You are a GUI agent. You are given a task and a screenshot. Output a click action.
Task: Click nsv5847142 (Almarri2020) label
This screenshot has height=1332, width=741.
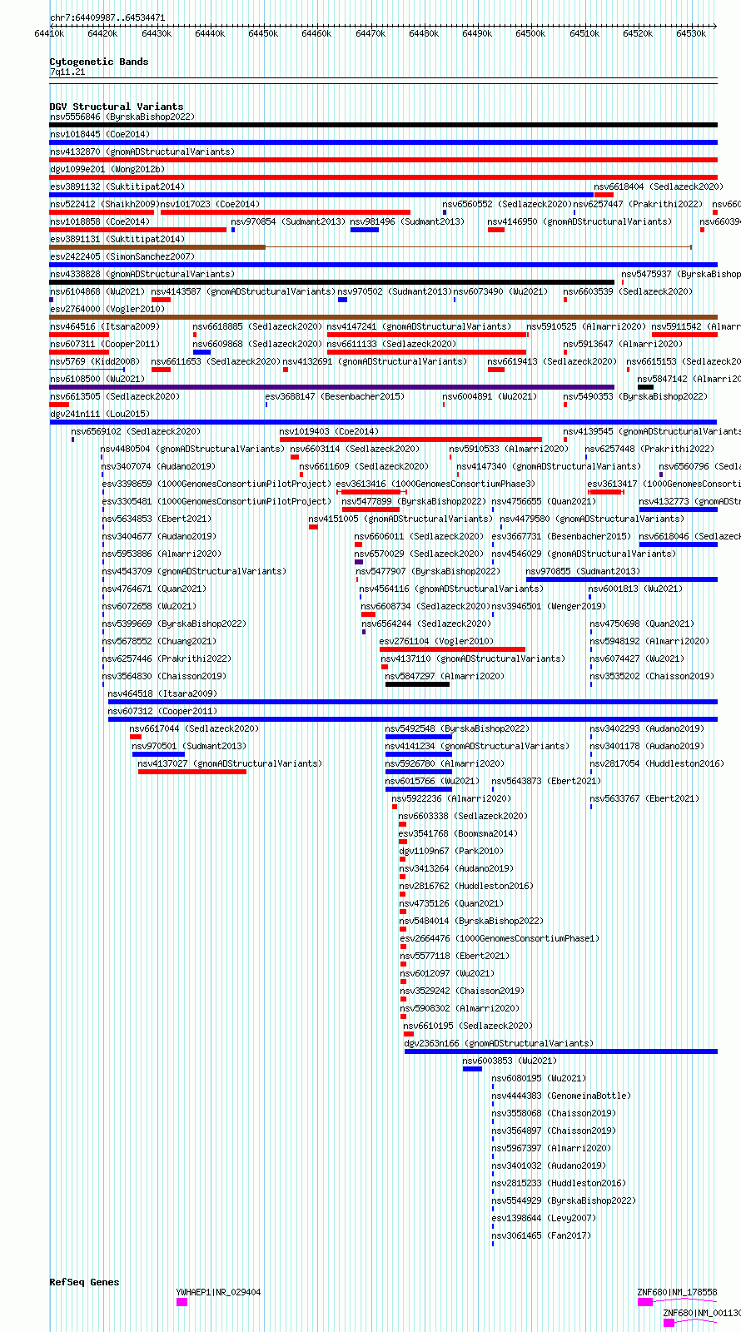click(689, 379)
